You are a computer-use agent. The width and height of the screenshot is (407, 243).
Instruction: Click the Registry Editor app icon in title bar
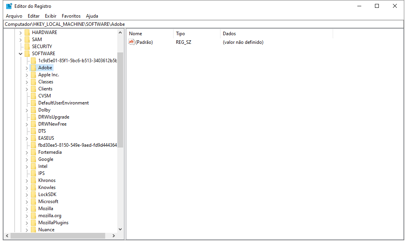coord(9,6)
